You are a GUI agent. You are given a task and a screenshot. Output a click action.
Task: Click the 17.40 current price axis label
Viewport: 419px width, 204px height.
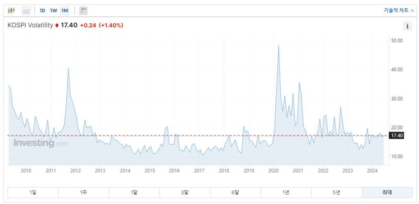397,135
